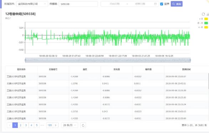Click the end date field
The height and width of the screenshot is (133, 209).
click(x=140, y=4)
